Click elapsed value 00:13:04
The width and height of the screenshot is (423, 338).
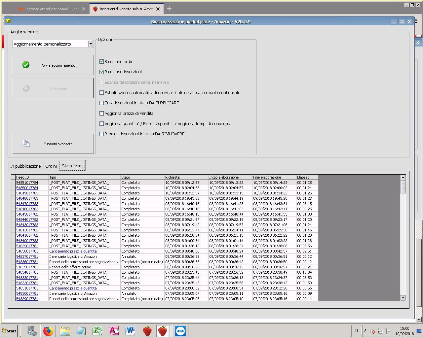304,272
